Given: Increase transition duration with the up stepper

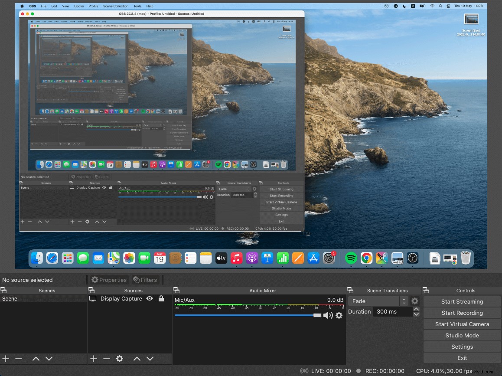Looking at the screenshot, I should (x=416, y=309).
